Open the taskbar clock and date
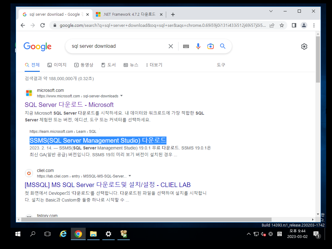Screen dimensions: 332x249 (297, 234)
